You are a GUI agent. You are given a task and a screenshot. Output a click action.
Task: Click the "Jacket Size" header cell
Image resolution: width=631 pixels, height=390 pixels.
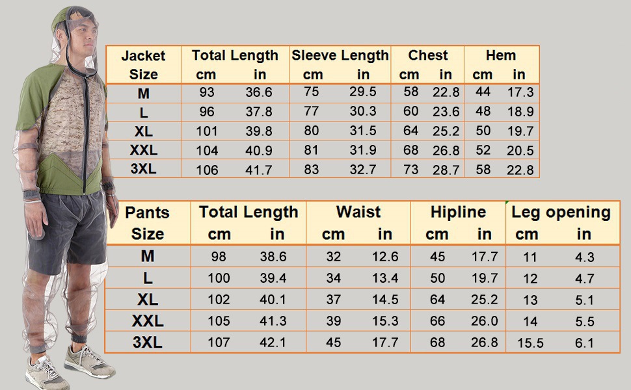click(x=143, y=64)
